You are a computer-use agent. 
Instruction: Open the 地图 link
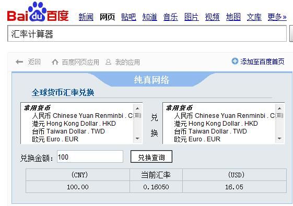click(233, 17)
